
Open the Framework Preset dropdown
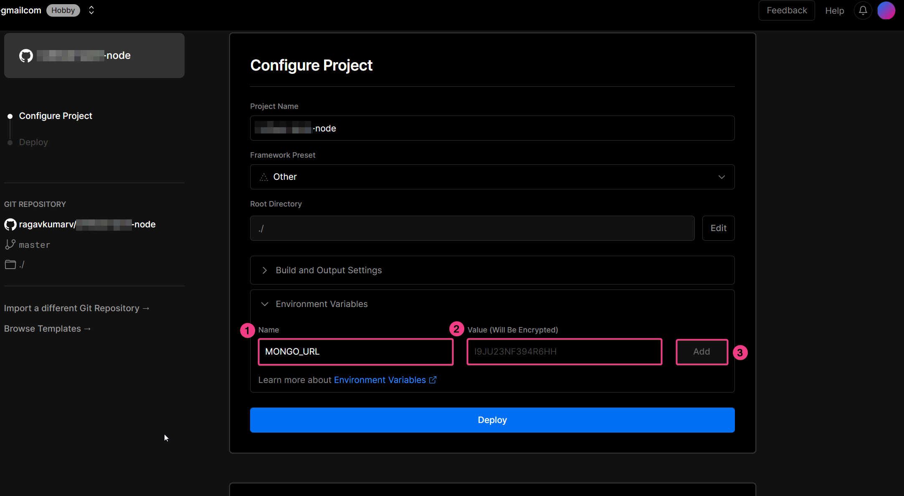coord(492,177)
